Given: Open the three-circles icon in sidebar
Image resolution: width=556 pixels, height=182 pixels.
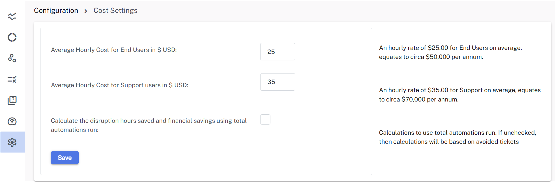Looking at the screenshot, I should click(x=12, y=58).
